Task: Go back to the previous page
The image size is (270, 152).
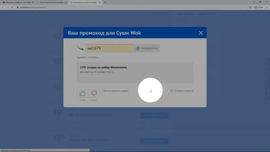Action: [x=3, y=8]
